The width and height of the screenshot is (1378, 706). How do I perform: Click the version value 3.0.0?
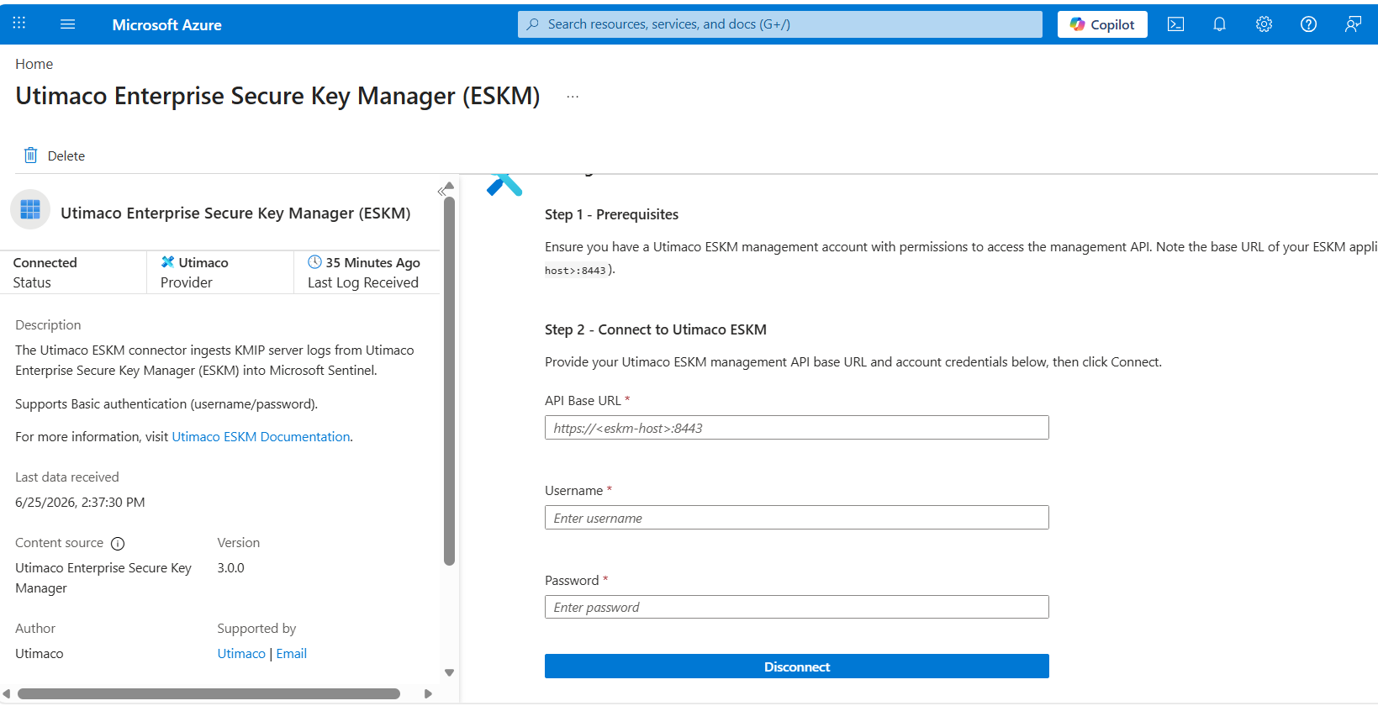230,568
